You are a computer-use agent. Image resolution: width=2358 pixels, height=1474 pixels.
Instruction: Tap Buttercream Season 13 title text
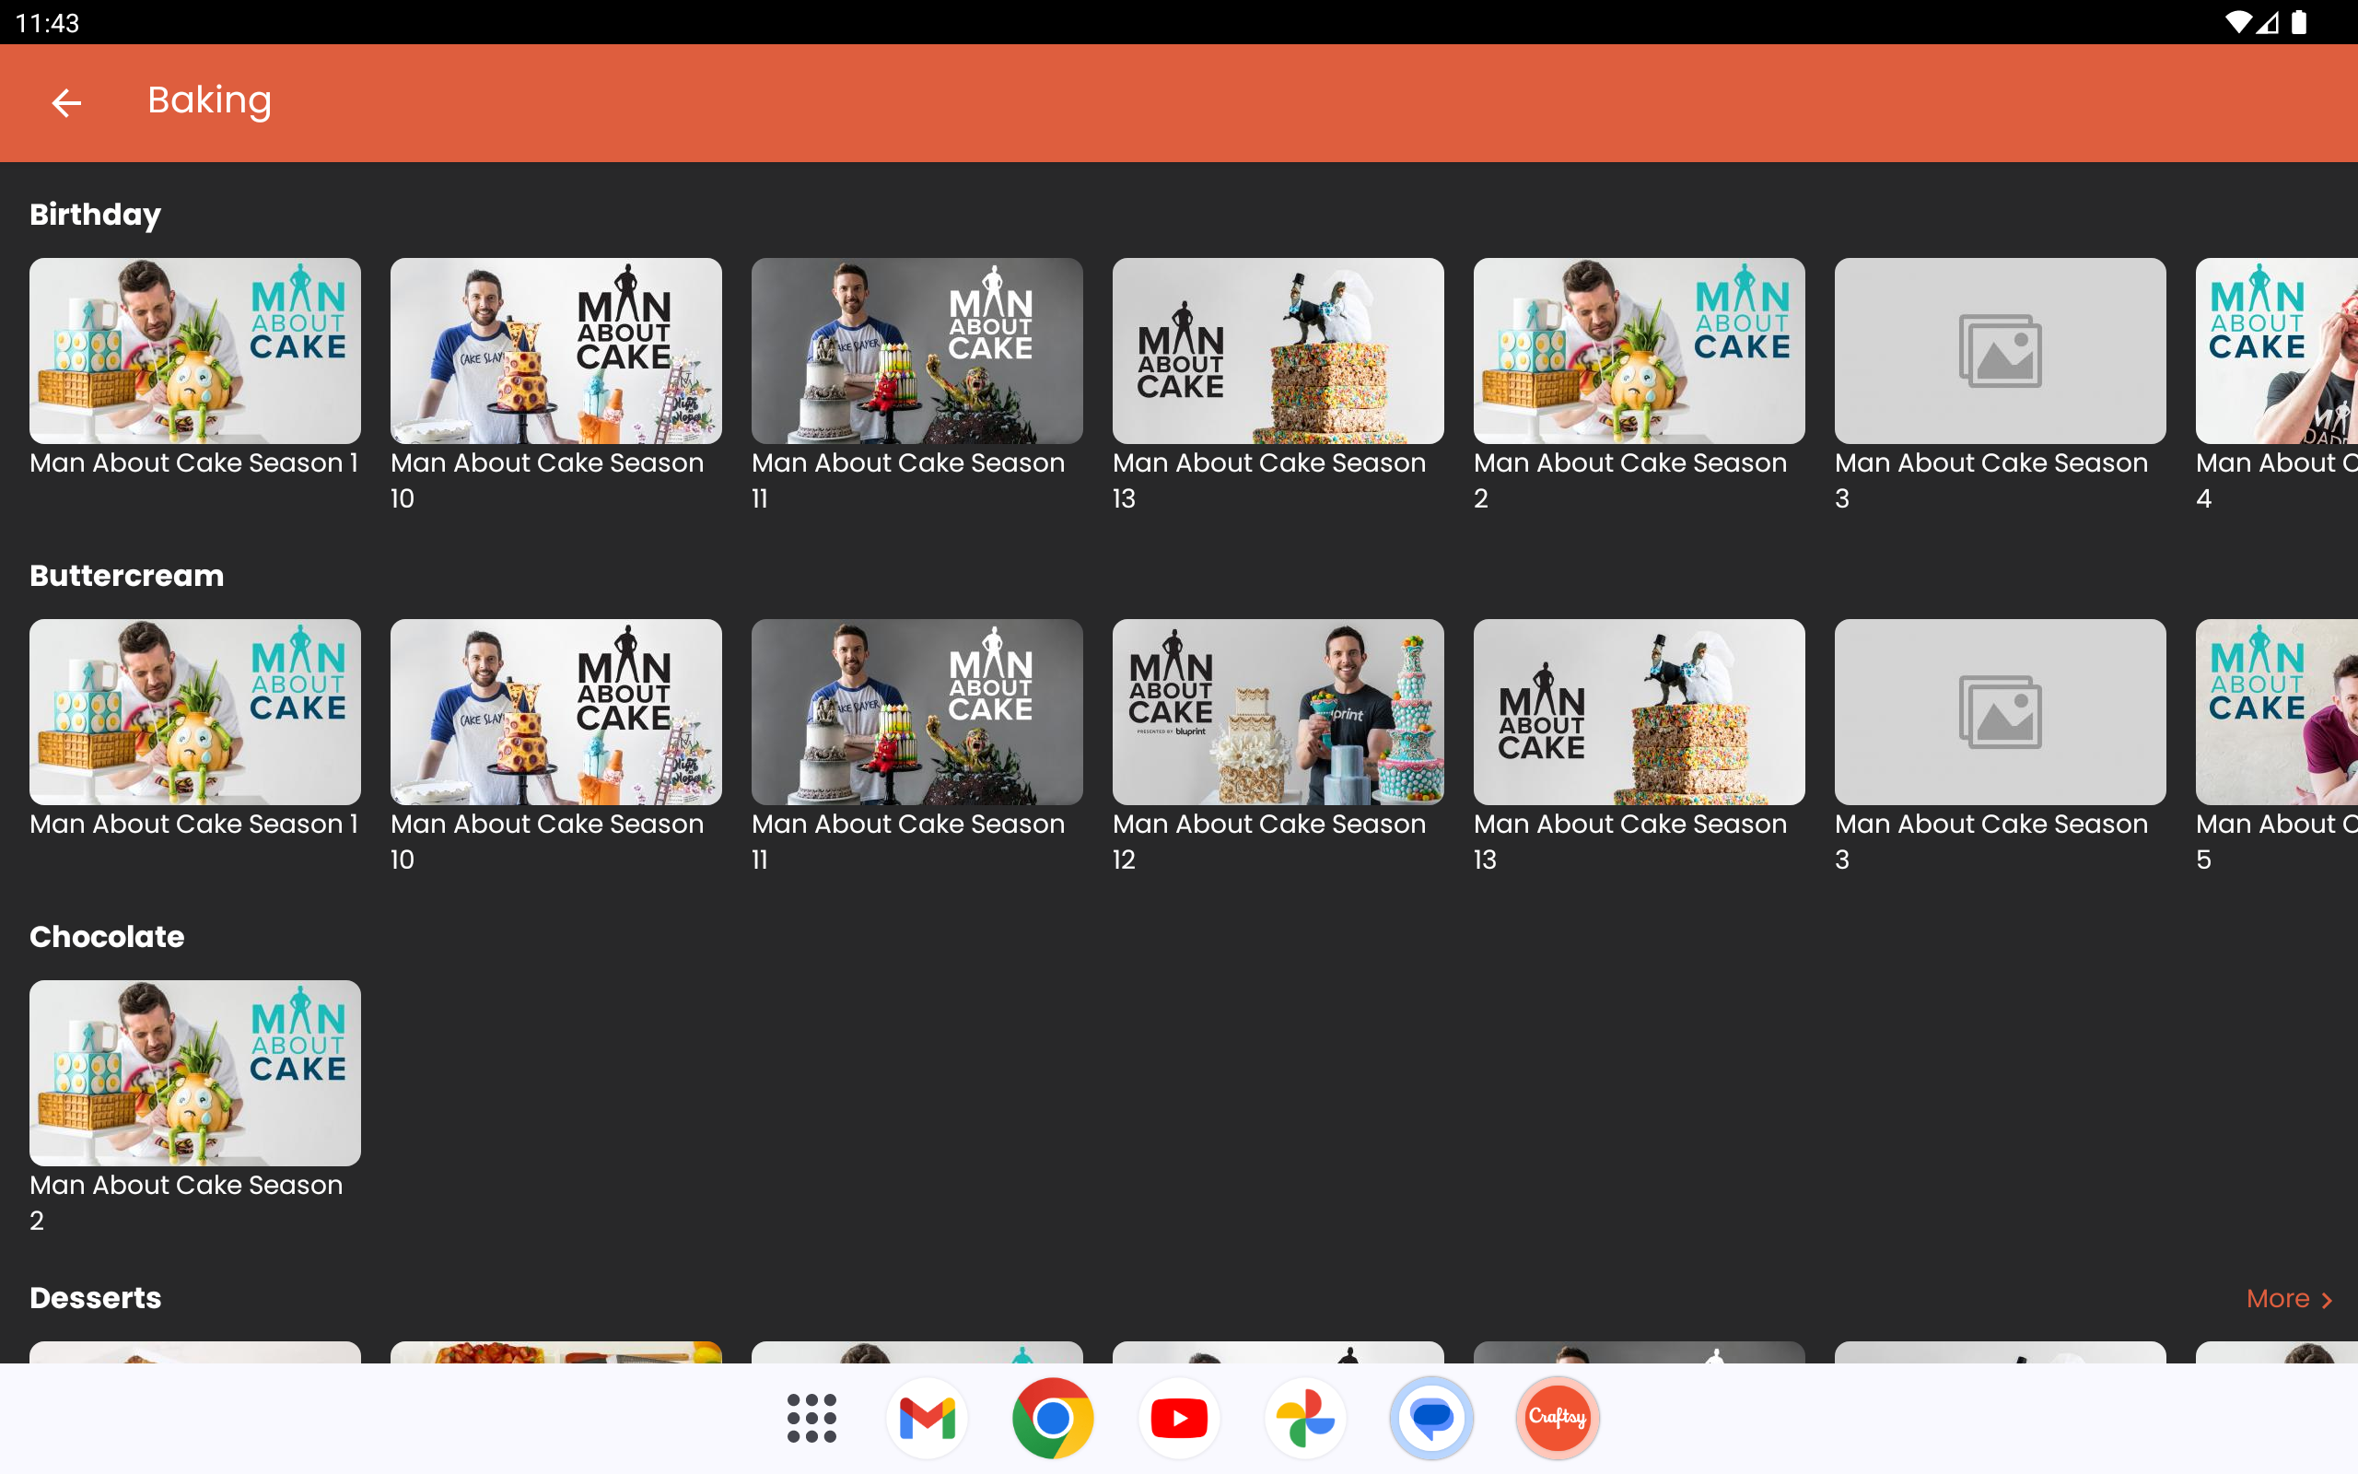pos(1629,825)
